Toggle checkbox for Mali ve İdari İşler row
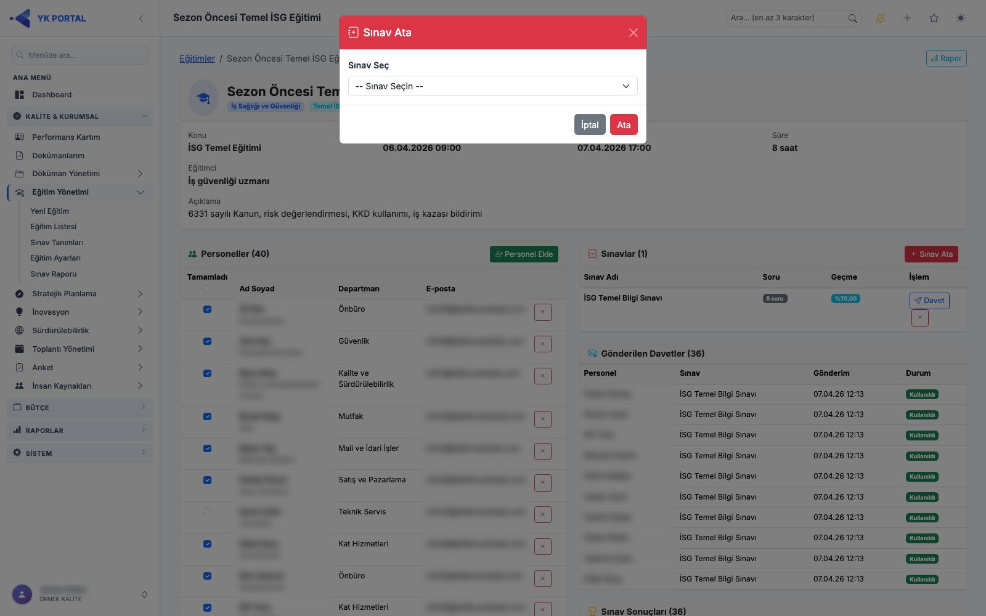Screen dimensions: 986x616 point(207,448)
